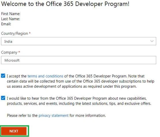Click the red asterisk beside Country/Region
The width and height of the screenshot is (160, 137).
point(30,33)
